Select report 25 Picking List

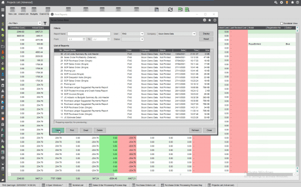[132, 71]
